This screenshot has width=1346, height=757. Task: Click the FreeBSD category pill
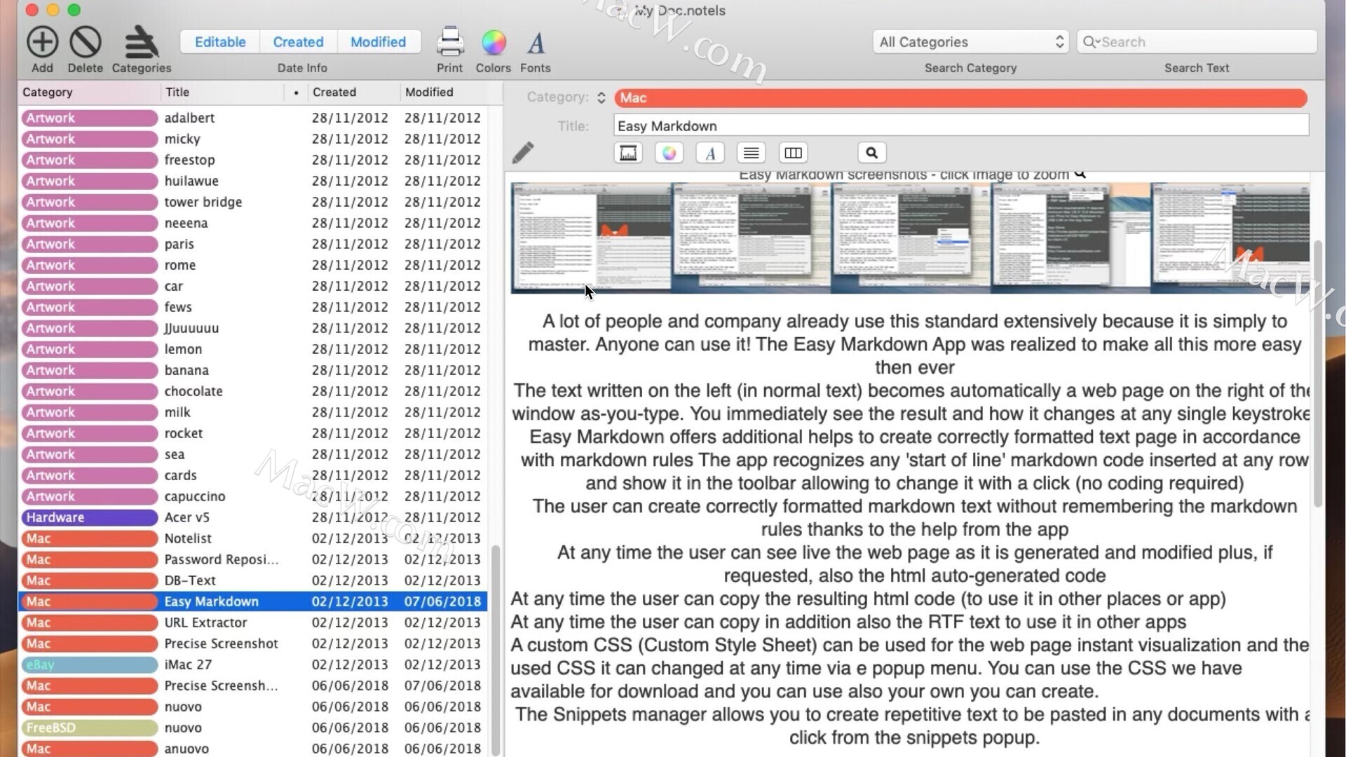(89, 728)
